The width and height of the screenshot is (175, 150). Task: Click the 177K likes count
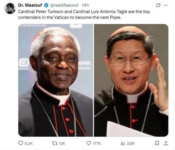97,144
